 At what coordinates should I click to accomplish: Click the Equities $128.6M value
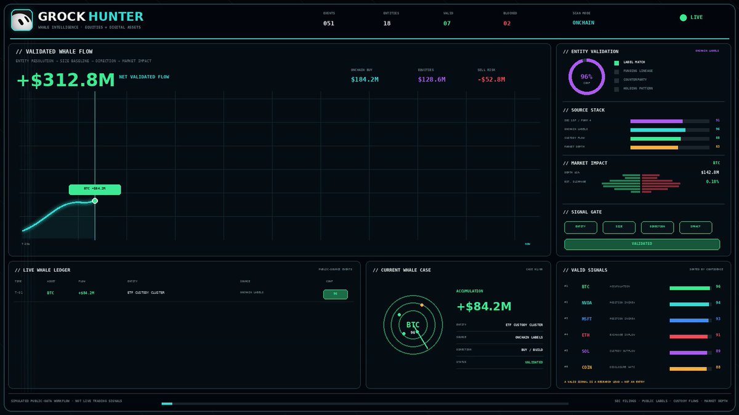point(432,79)
